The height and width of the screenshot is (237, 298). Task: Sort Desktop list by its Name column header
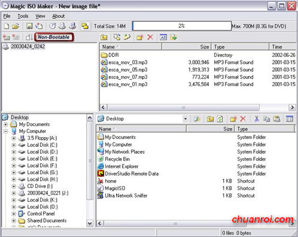[x=141, y=129]
